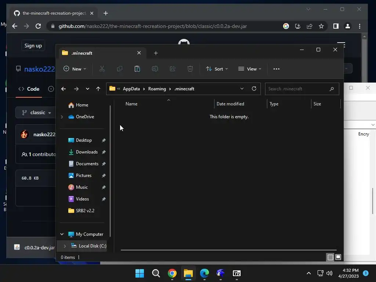Image resolution: width=376 pixels, height=282 pixels.
Task: Bookmark this page with the star icon
Action: click(321, 26)
